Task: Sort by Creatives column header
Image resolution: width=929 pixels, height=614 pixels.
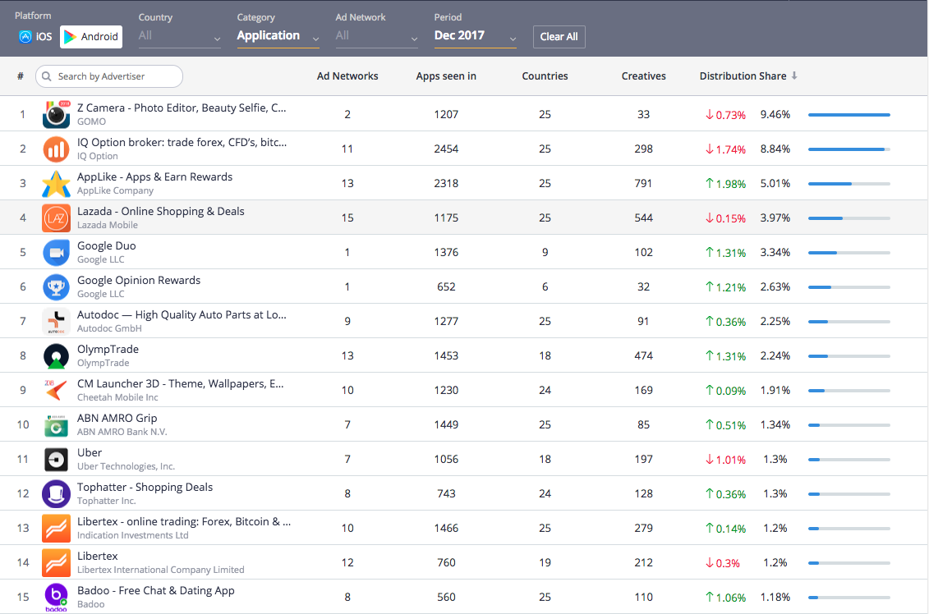Action: point(643,76)
